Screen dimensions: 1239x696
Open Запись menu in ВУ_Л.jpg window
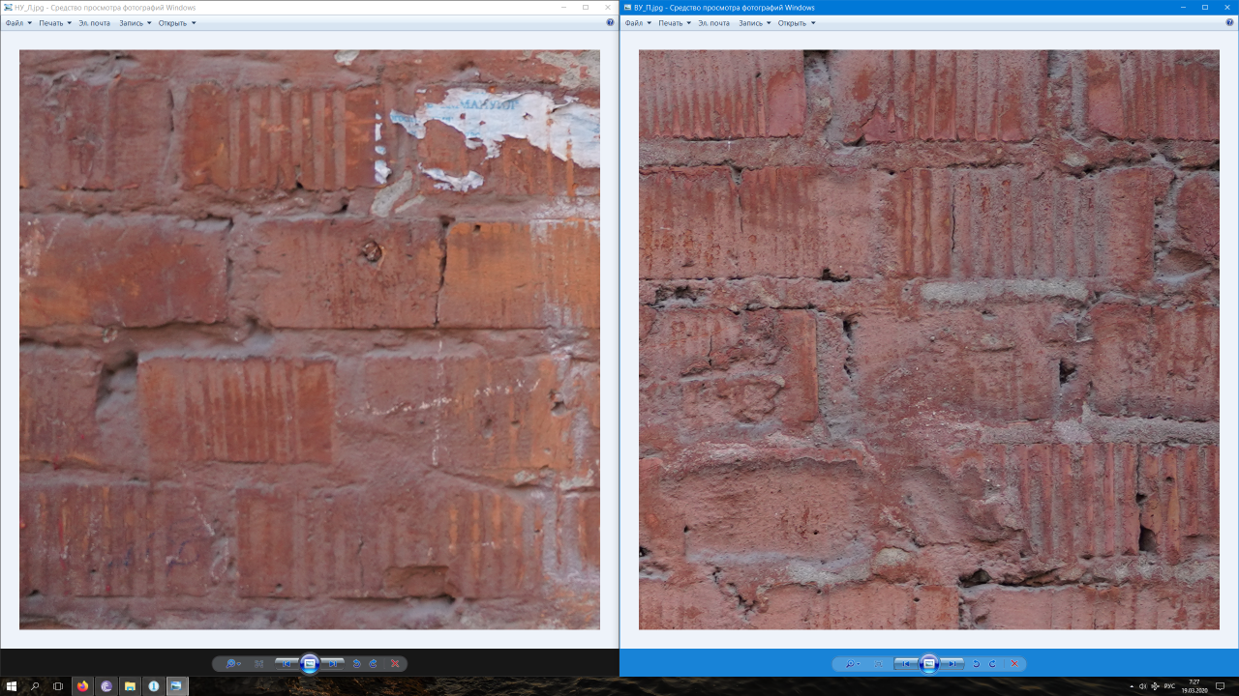[x=755, y=22]
